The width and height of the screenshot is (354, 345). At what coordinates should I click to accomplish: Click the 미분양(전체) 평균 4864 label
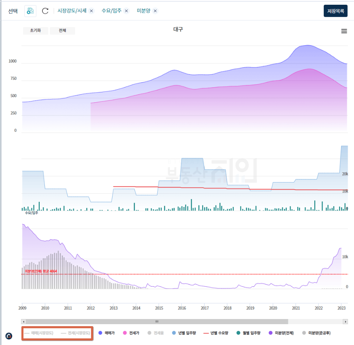41,271
